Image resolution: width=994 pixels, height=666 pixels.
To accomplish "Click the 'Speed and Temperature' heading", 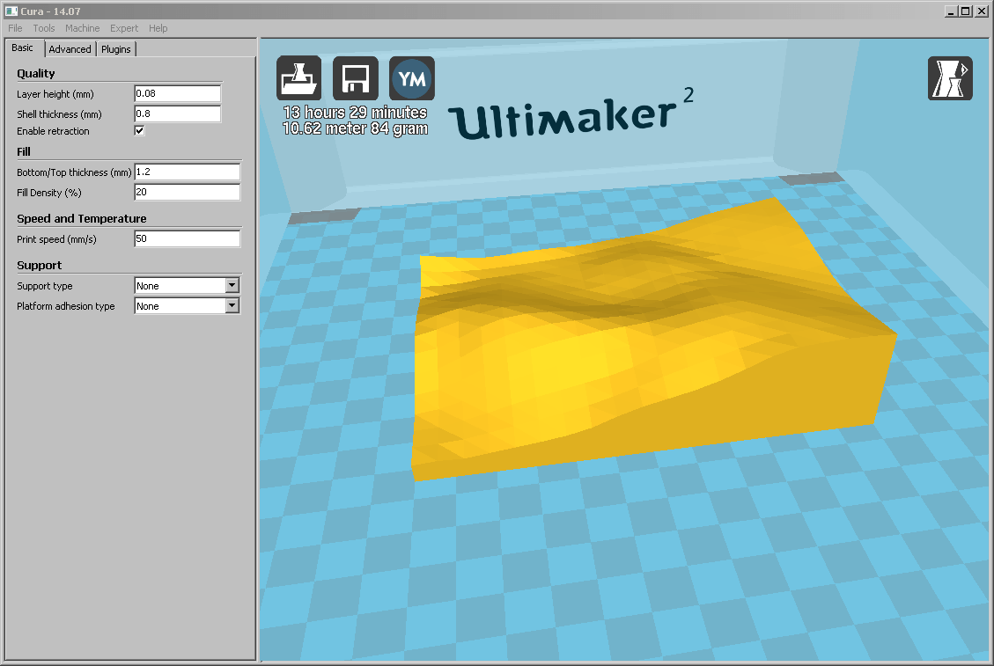I will pos(82,218).
